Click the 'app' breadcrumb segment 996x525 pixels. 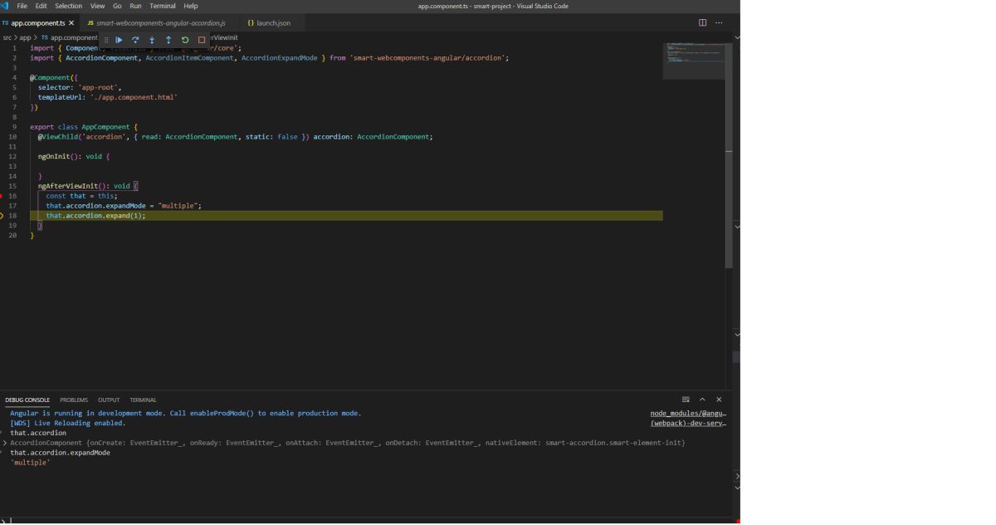[25, 37]
